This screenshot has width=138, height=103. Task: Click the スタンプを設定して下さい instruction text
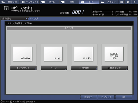(20, 23)
